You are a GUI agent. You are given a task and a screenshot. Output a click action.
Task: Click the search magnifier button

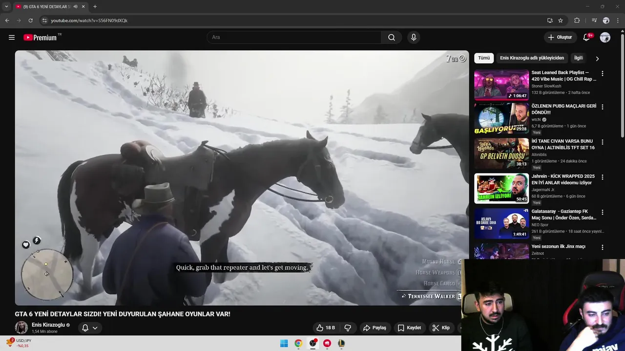coord(392,38)
